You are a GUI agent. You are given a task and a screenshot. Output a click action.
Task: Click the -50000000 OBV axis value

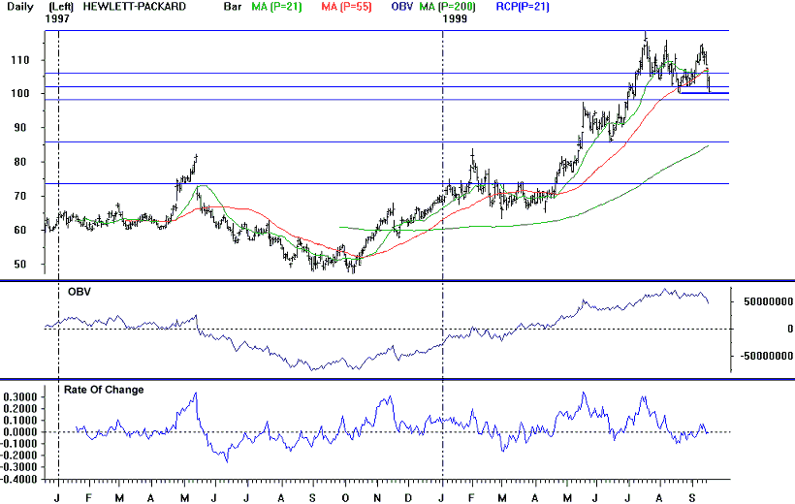coord(766,356)
